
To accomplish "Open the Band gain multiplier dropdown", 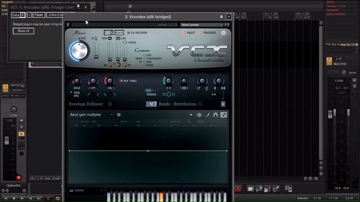I will [x=91, y=114].
